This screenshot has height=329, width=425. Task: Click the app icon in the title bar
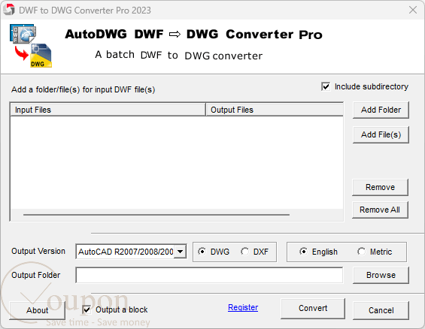click(x=9, y=10)
